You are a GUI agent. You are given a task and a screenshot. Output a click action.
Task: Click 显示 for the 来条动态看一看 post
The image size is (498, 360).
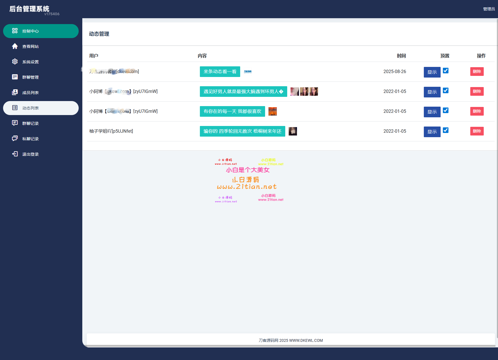[x=432, y=72]
